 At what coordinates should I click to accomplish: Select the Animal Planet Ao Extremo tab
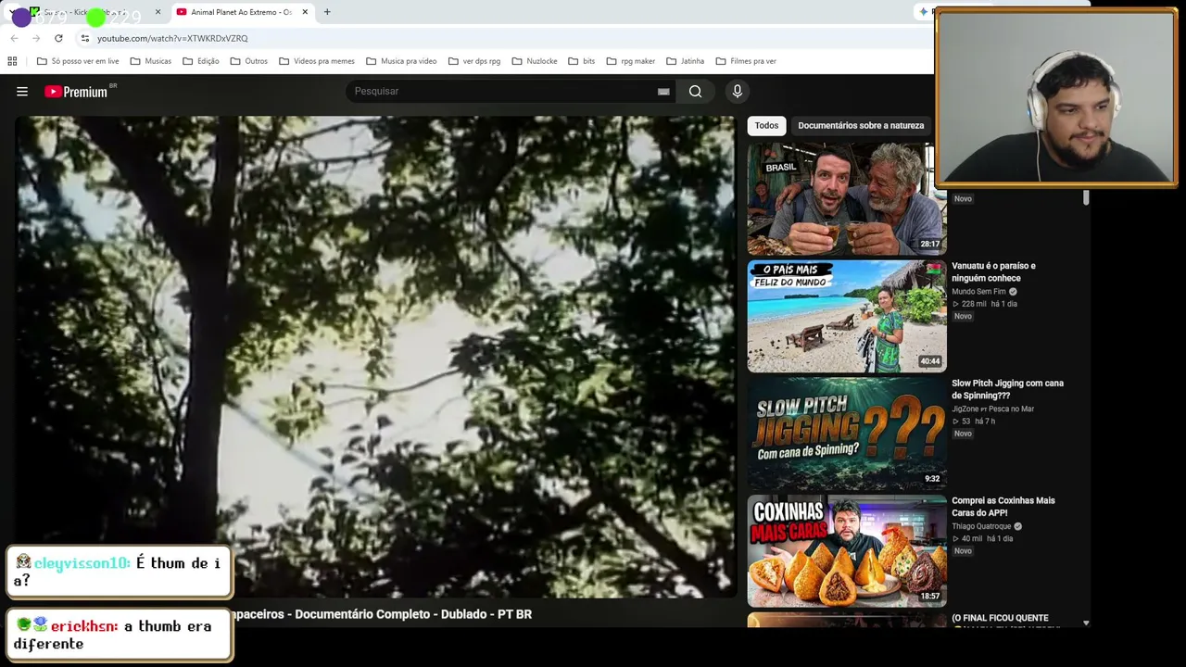pos(241,12)
